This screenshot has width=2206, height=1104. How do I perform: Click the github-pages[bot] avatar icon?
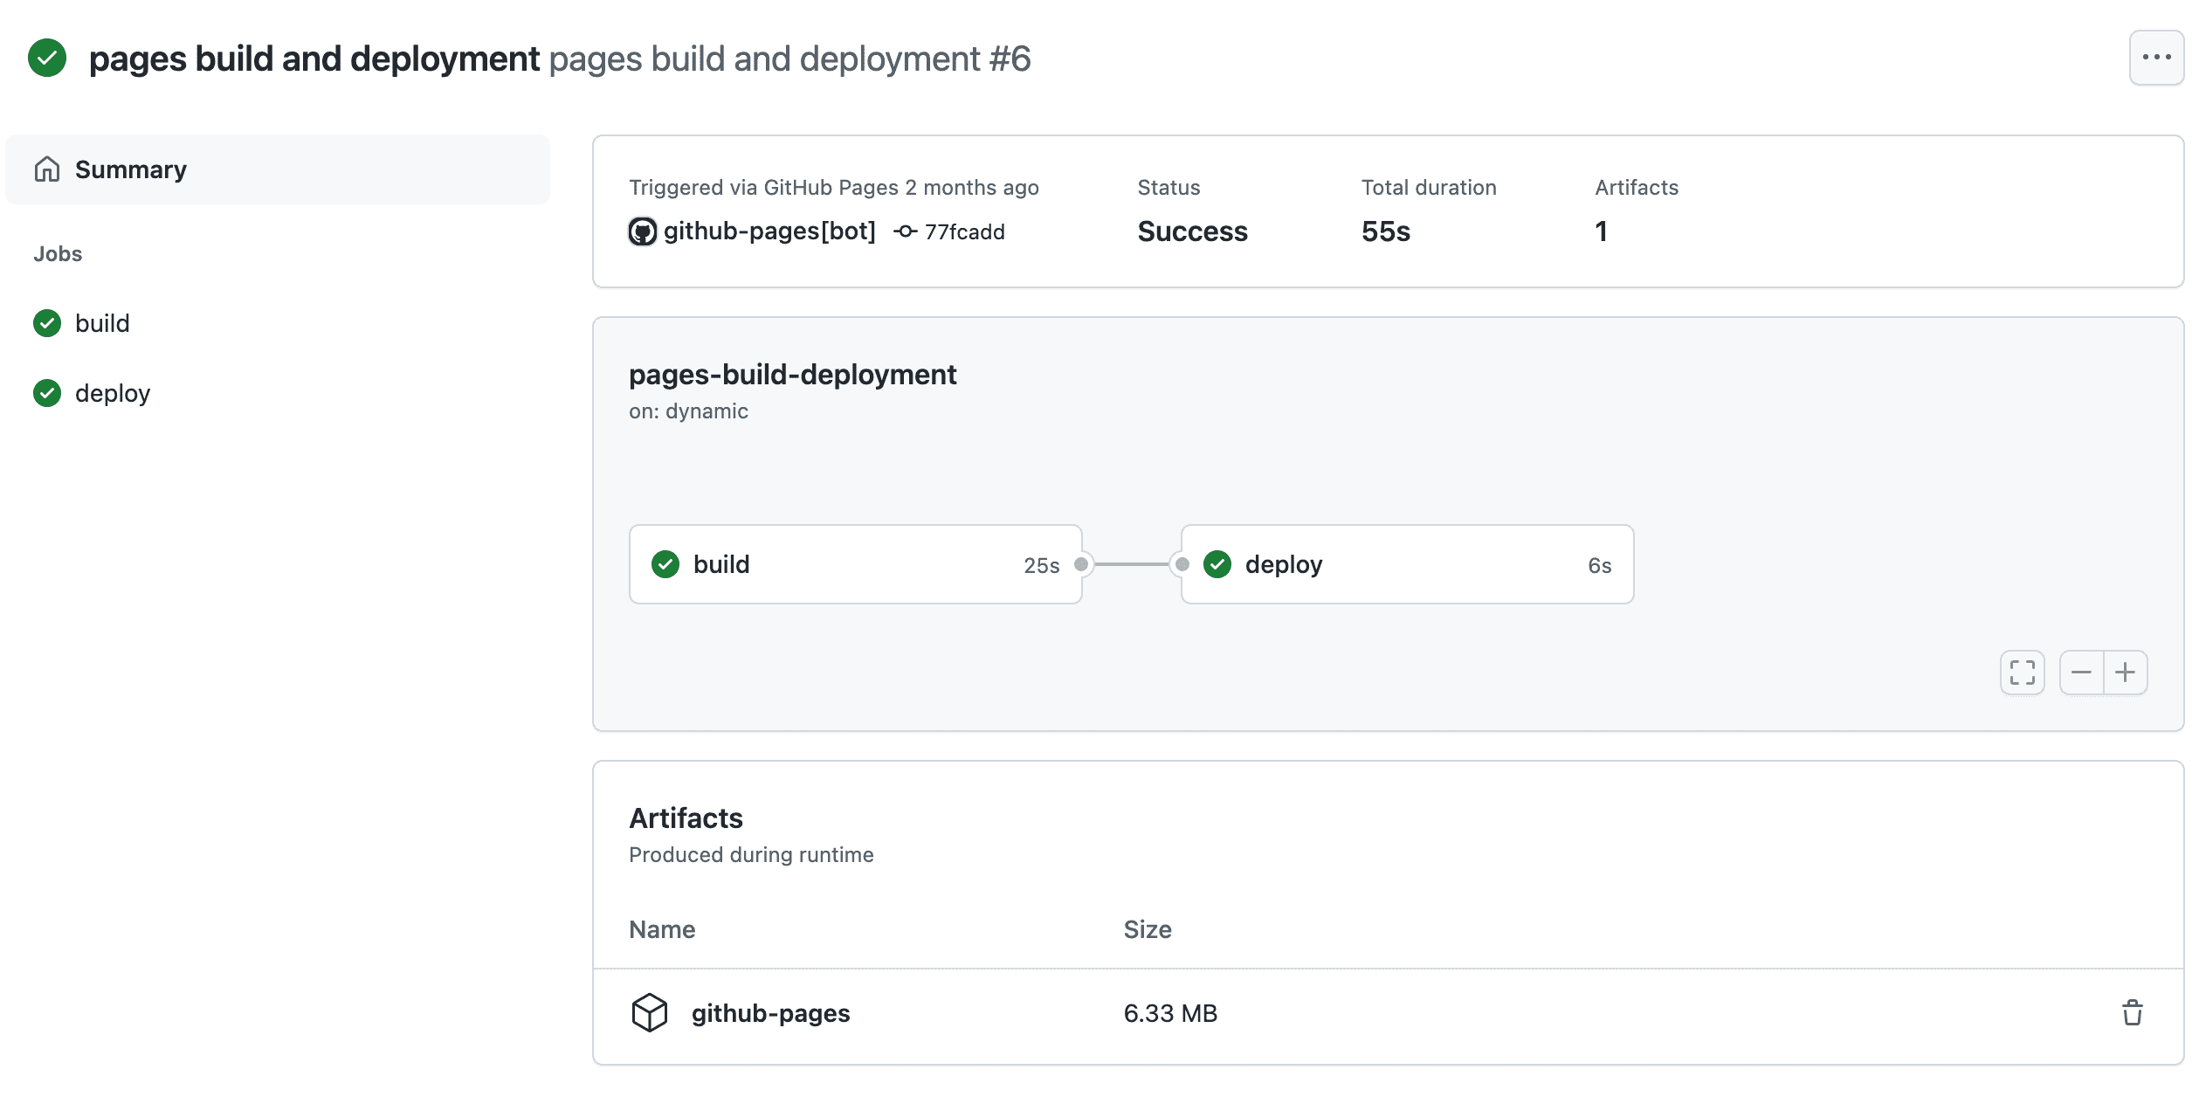pyautogui.click(x=643, y=231)
